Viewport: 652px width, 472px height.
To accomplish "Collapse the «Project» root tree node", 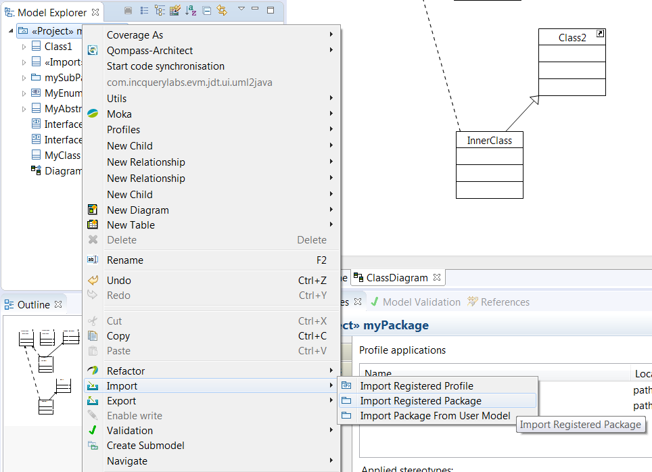I will pos(11,31).
